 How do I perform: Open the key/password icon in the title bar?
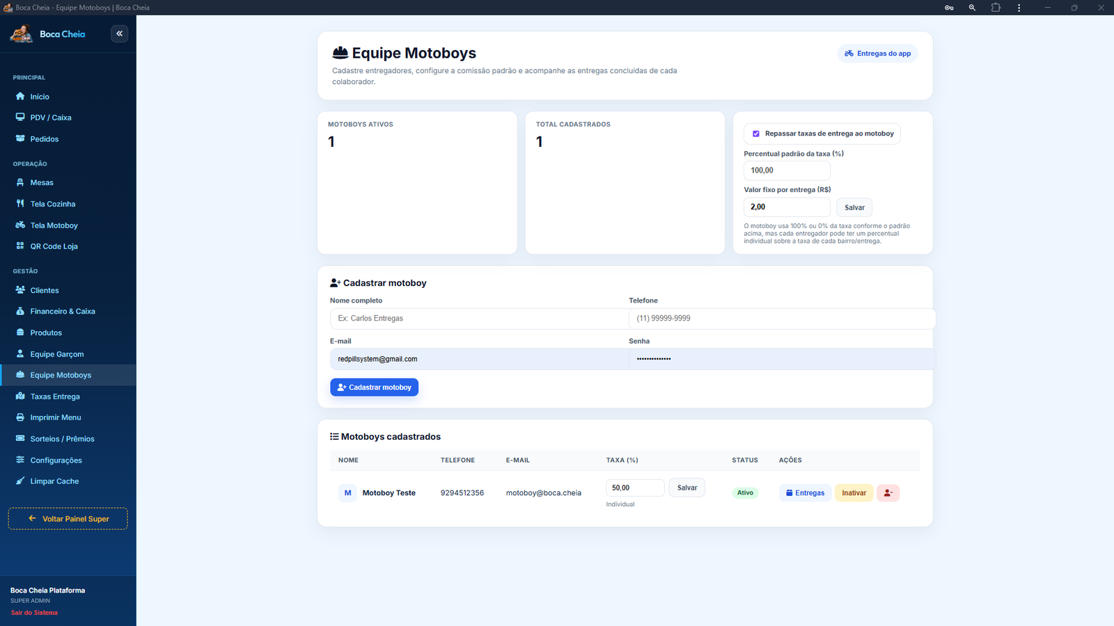(949, 8)
